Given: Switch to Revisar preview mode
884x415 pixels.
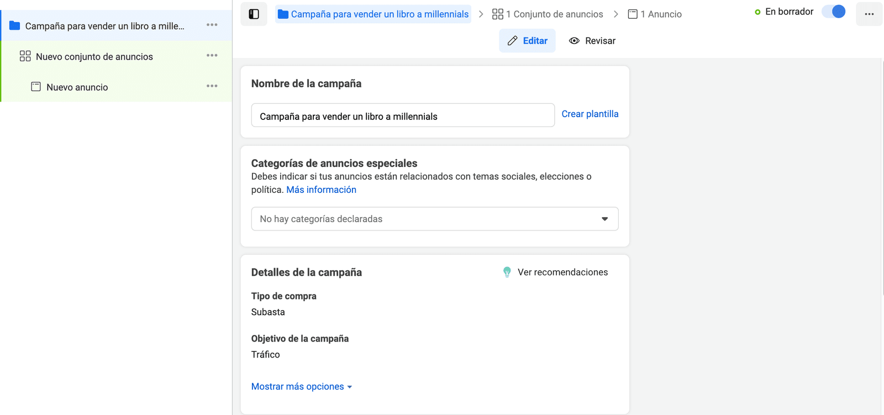Looking at the screenshot, I should click(x=592, y=41).
